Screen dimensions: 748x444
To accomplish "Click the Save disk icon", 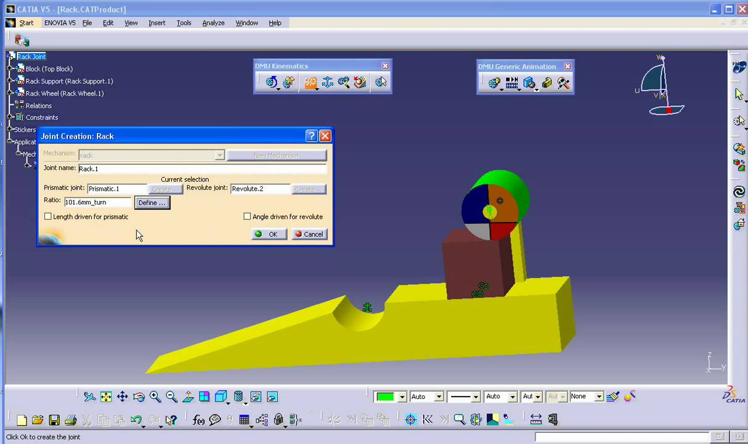I will [x=54, y=420].
